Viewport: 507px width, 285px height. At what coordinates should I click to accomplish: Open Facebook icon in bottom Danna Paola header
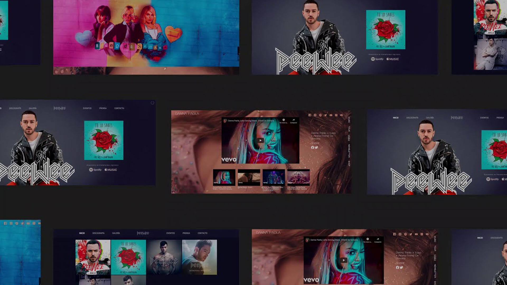pyautogui.click(x=395, y=234)
